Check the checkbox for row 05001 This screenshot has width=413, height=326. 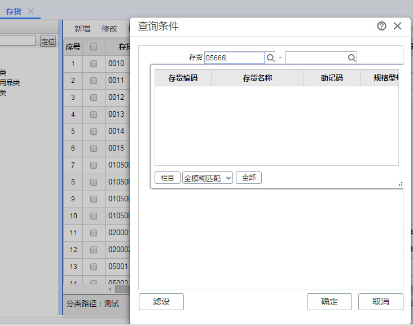tap(94, 267)
